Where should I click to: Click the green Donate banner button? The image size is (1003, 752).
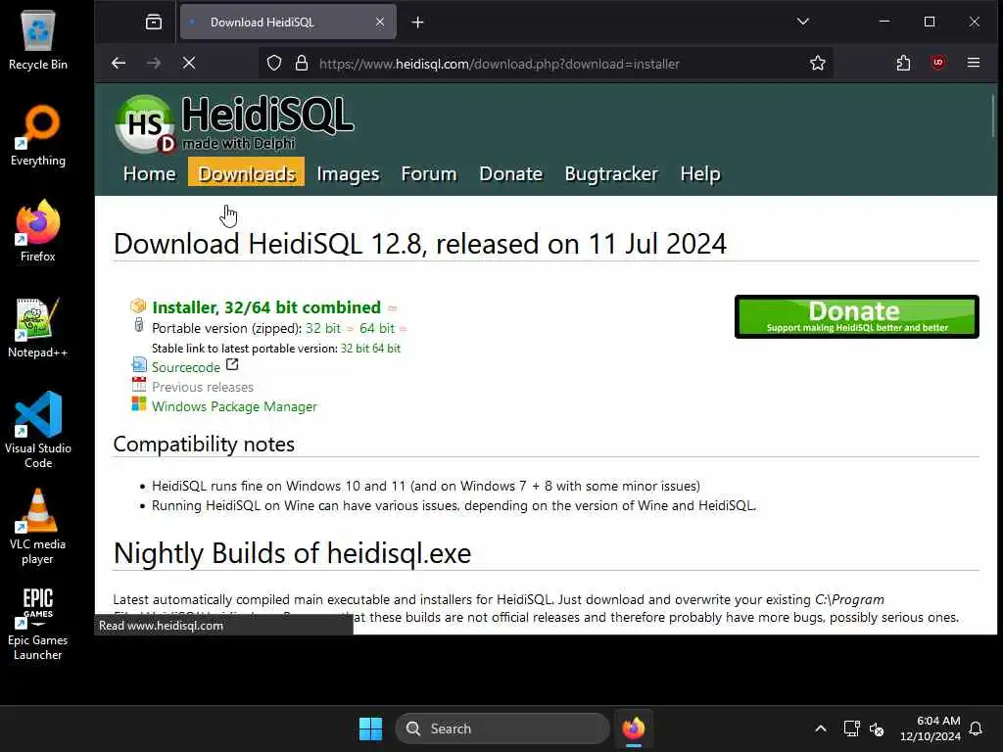pyautogui.click(x=856, y=316)
